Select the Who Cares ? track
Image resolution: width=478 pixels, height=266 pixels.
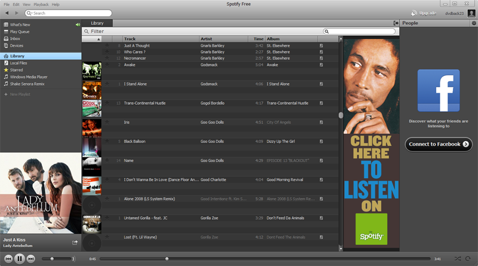135,52
